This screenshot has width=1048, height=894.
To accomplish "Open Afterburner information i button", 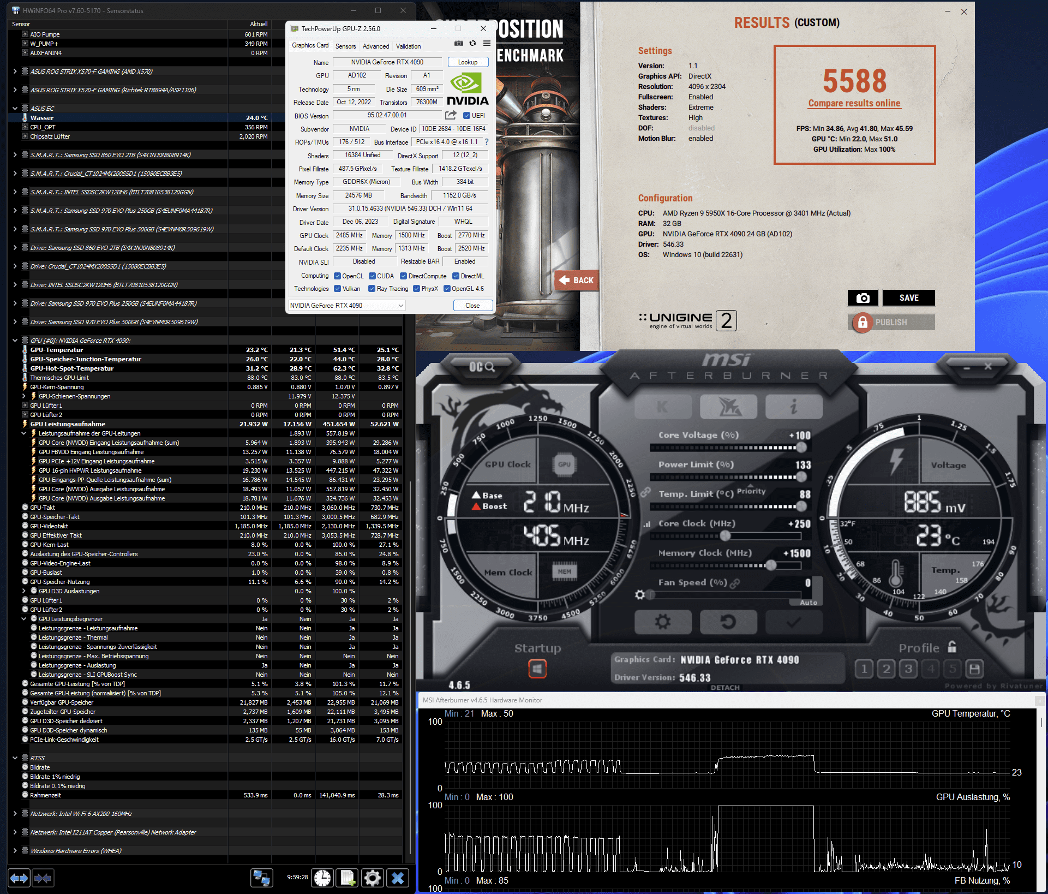I will click(794, 407).
